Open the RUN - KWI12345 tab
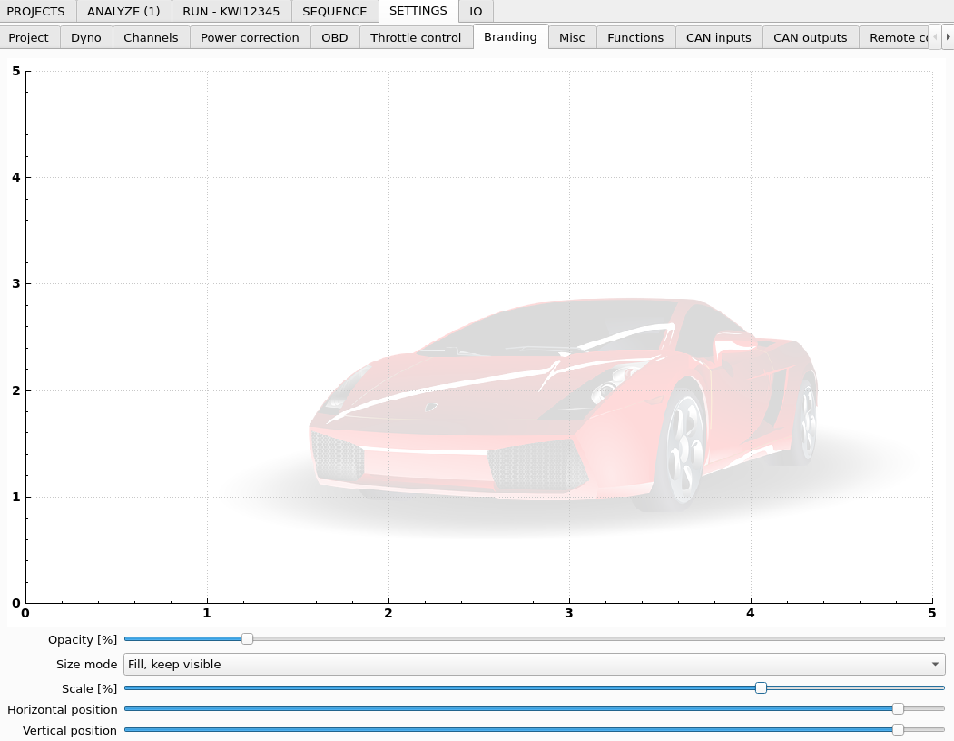This screenshot has height=741, width=954. click(231, 11)
